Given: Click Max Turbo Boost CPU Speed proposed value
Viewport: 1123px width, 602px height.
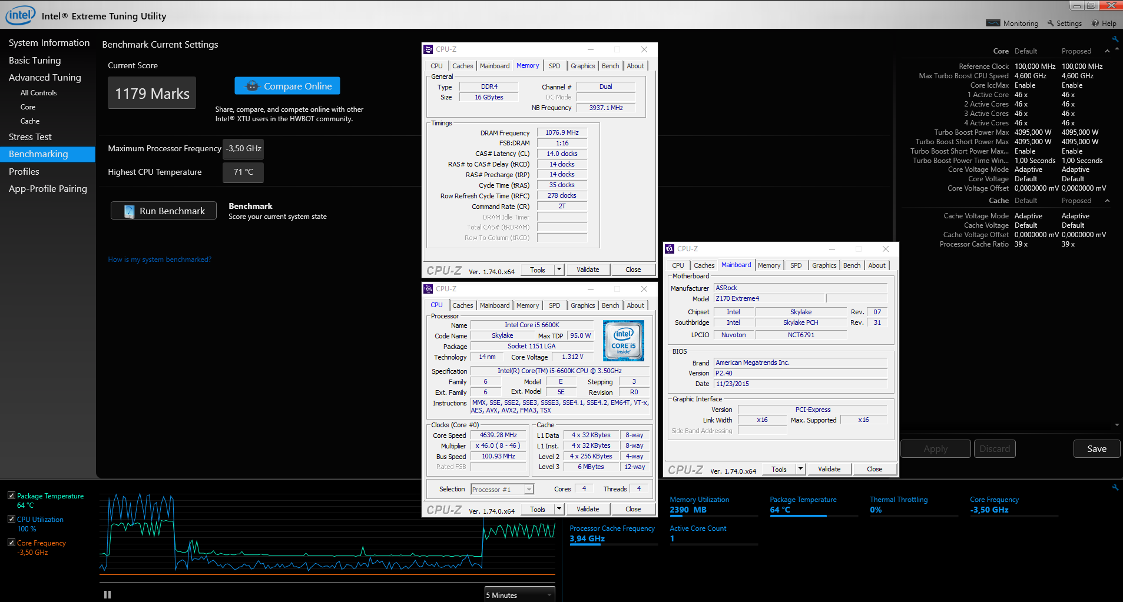Looking at the screenshot, I should click(x=1077, y=76).
